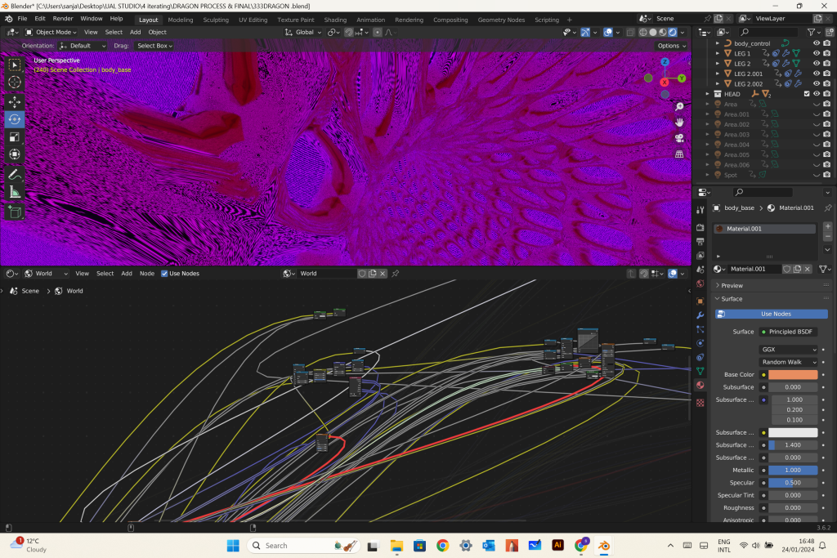Expand the HEAD collection in outliner
837x558 pixels.
[x=708, y=94]
